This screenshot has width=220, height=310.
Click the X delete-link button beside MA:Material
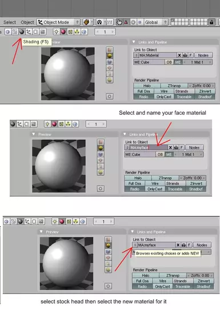click(x=179, y=55)
